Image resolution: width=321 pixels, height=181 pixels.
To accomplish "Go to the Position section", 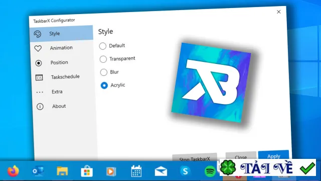I will [62, 62].
